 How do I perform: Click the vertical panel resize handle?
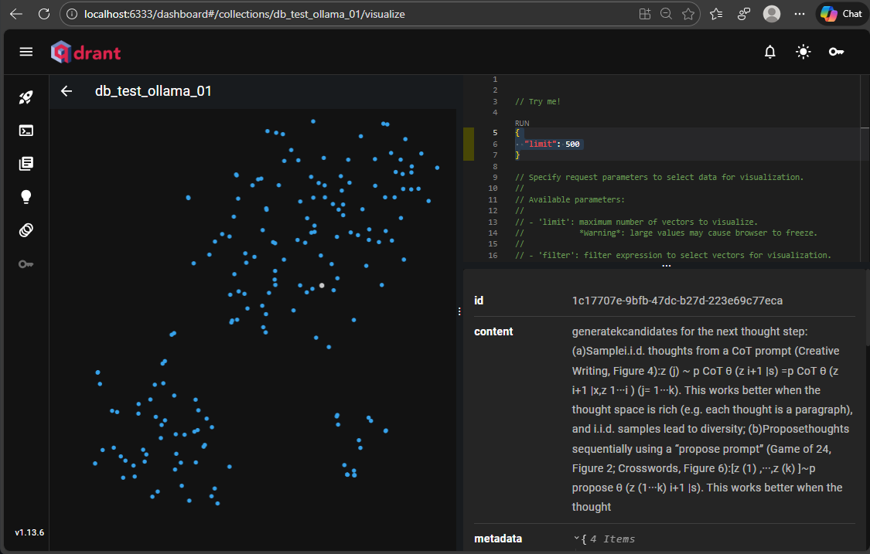pos(459,311)
